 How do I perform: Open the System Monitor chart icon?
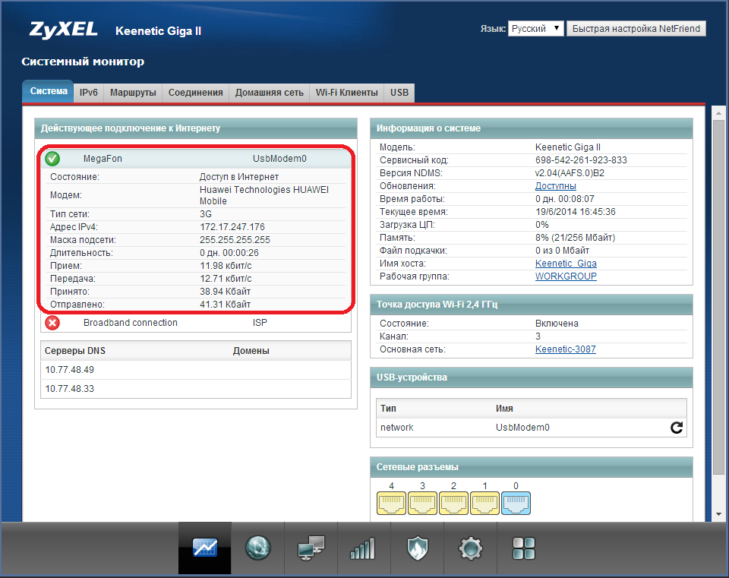coord(205,548)
